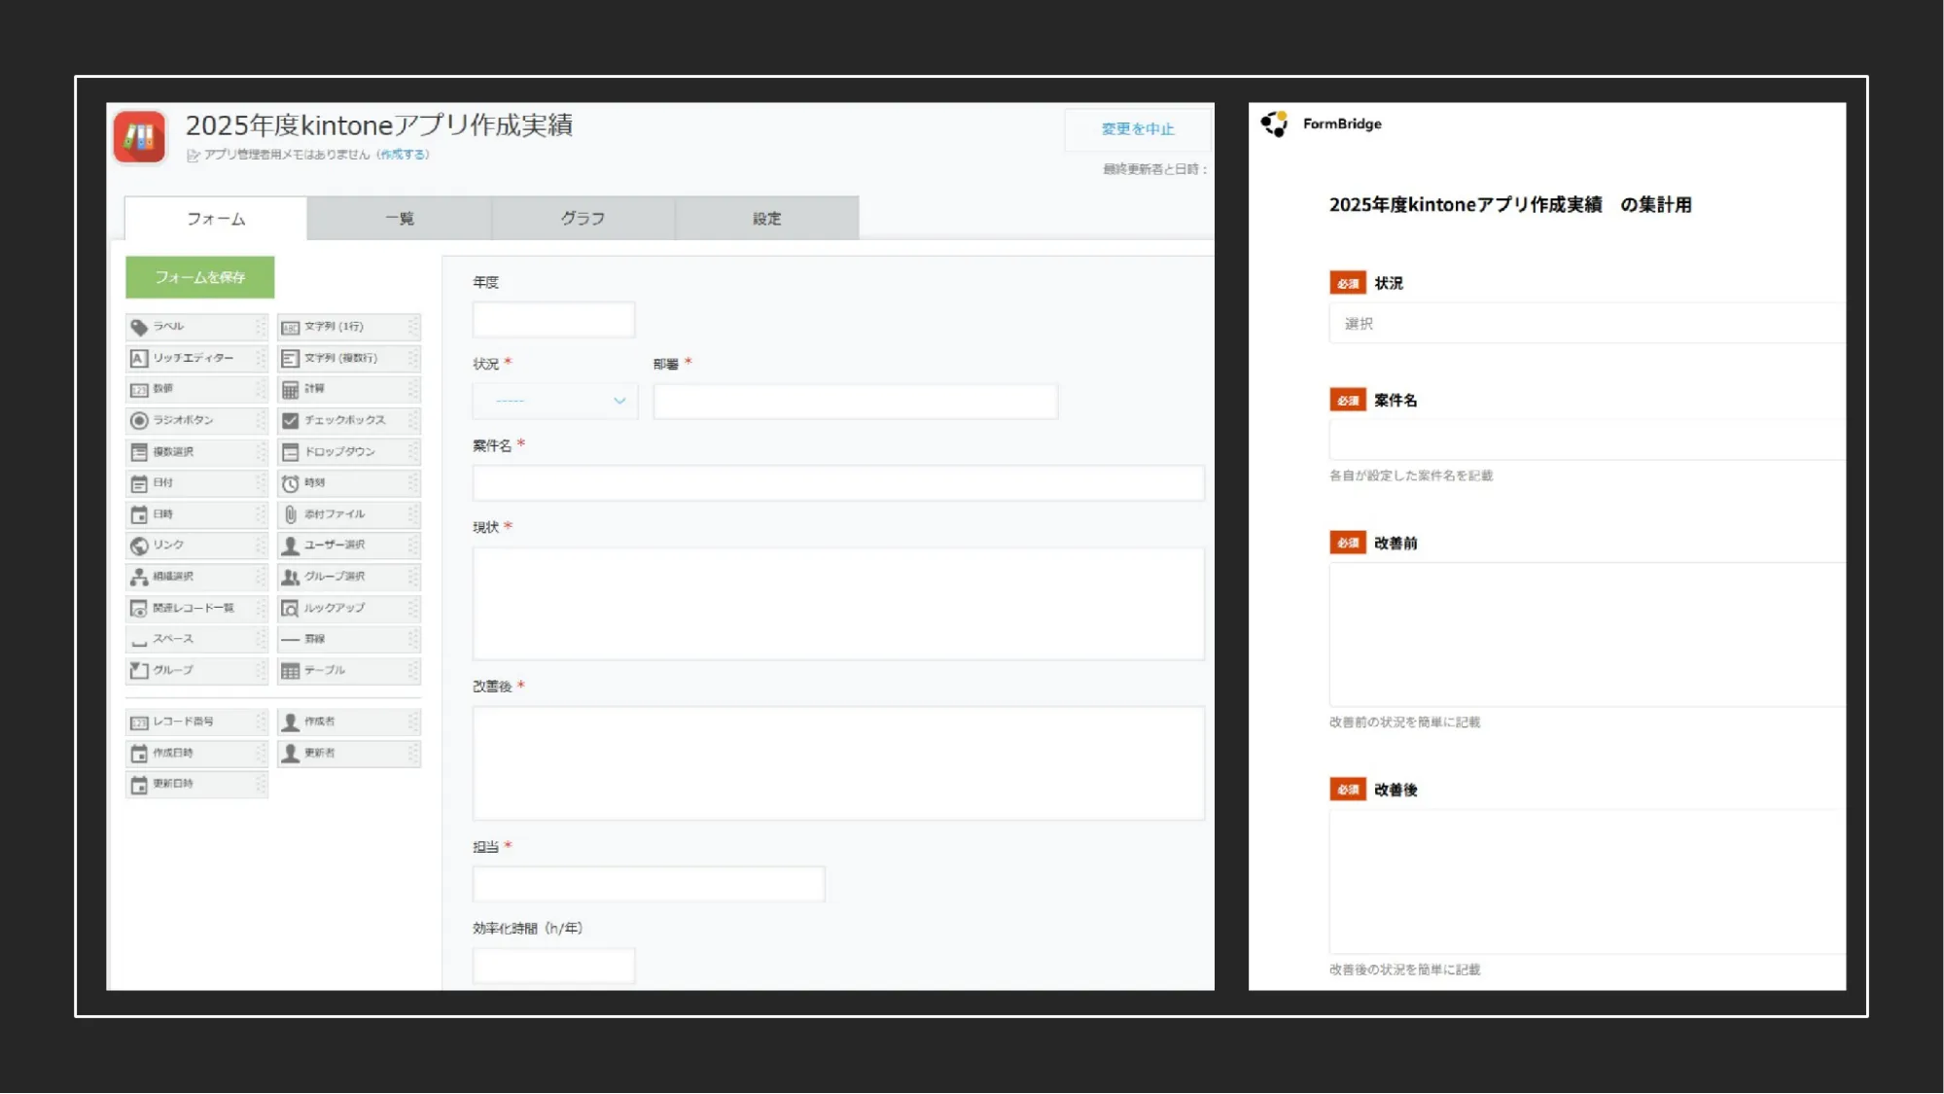Switch to the フォーム tab
The image size is (1944, 1094).
(x=216, y=219)
